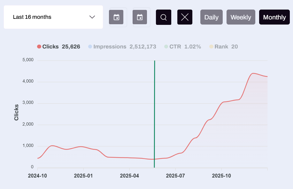Switch to Daily view
Viewport: 293px width, 189px height.
[x=211, y=17]
